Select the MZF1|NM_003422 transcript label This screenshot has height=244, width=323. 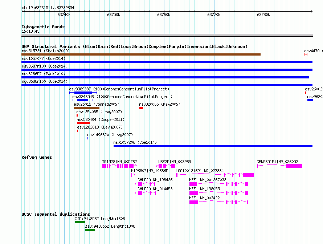click(205, 198)
